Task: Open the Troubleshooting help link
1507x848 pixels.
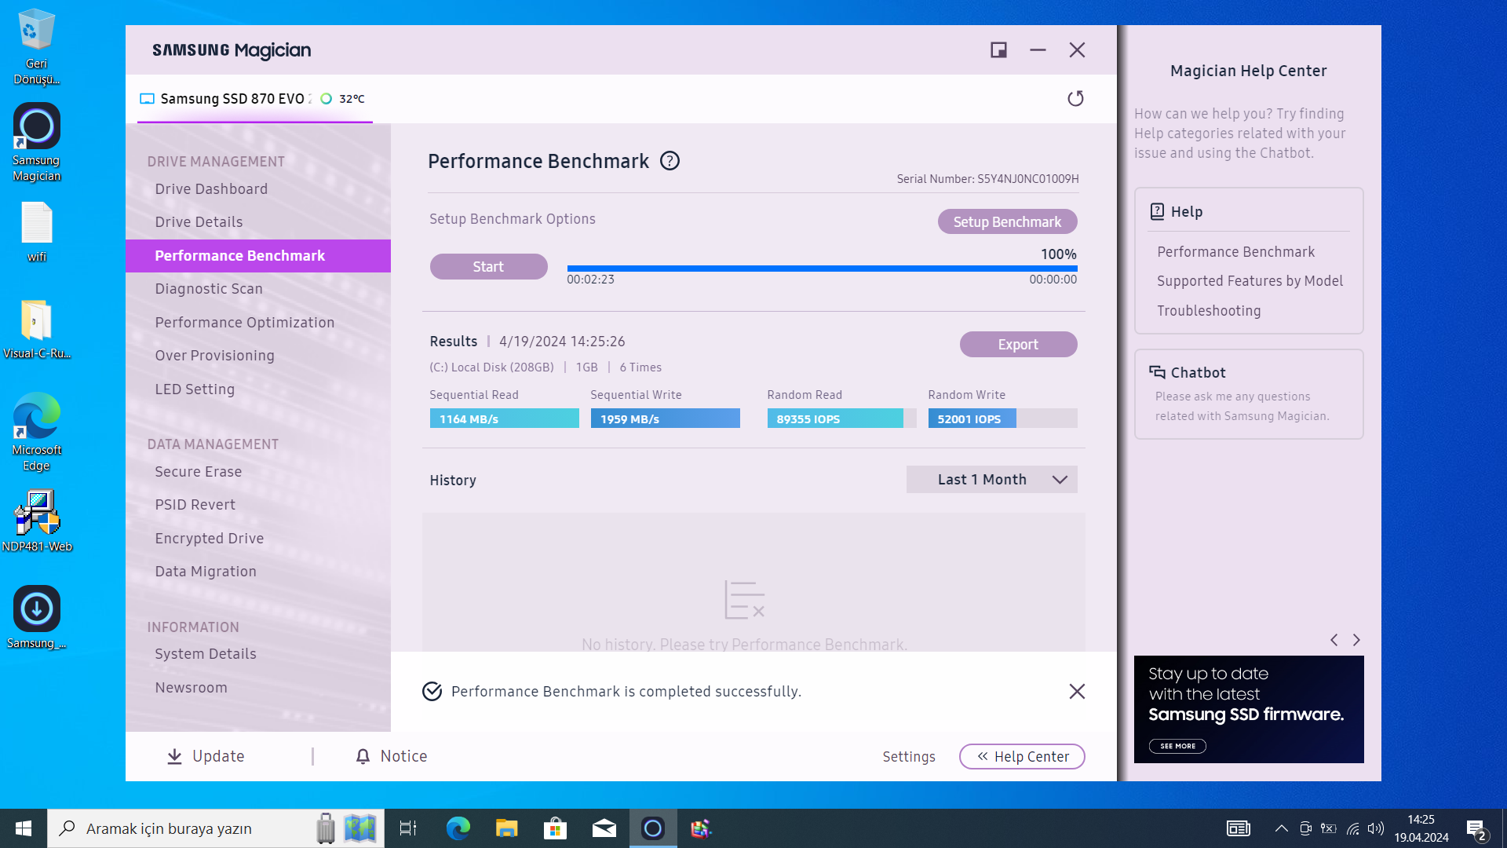Action: [x=1209, y=311]
